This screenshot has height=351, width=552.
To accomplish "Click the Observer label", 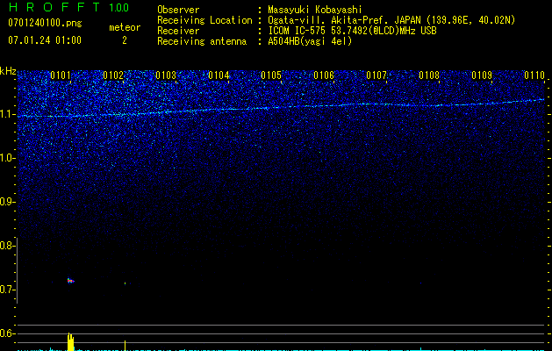I will [x=178, y=10].
